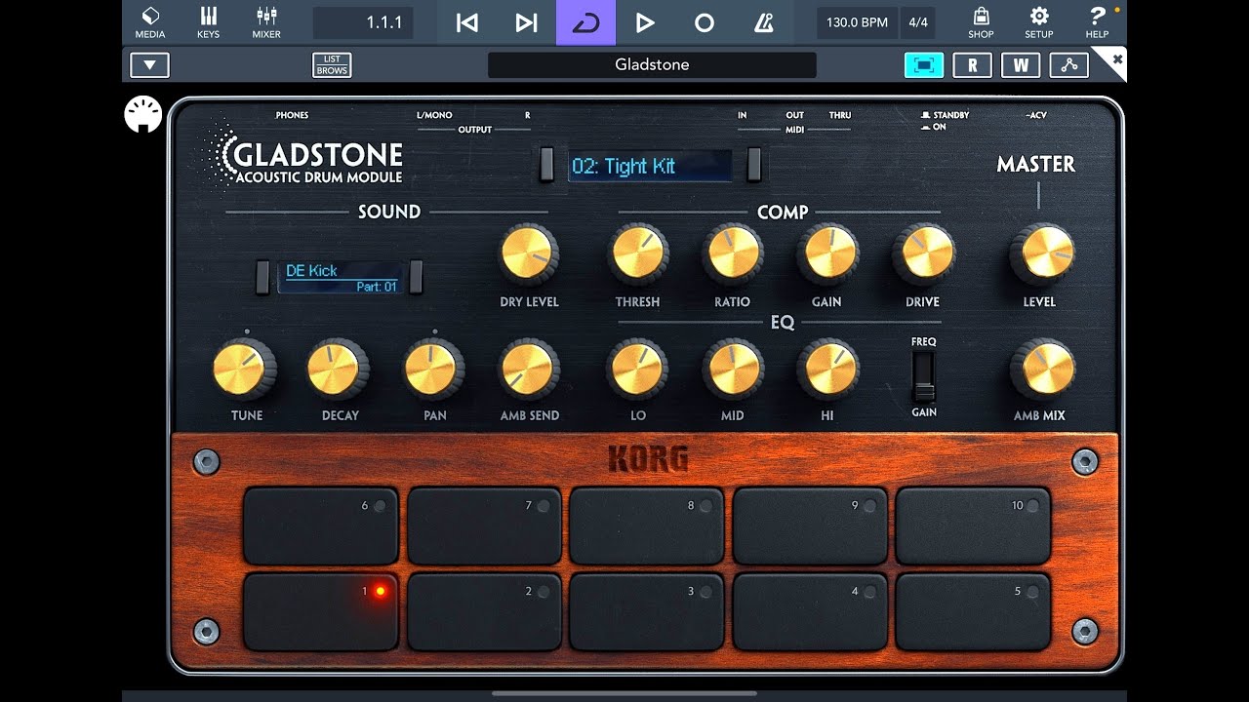The width and height of the screenshot is (1249, 702).
Task: Adjust the Drive knob
Action: 923,253
